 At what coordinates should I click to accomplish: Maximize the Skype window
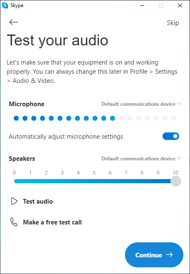[x=161, y=5]
